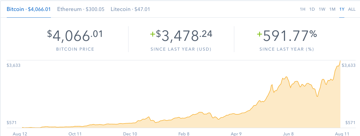Screen dimensions: 360x136
Task: Select the Bitcoin price tab
Action: click(29, 9)
